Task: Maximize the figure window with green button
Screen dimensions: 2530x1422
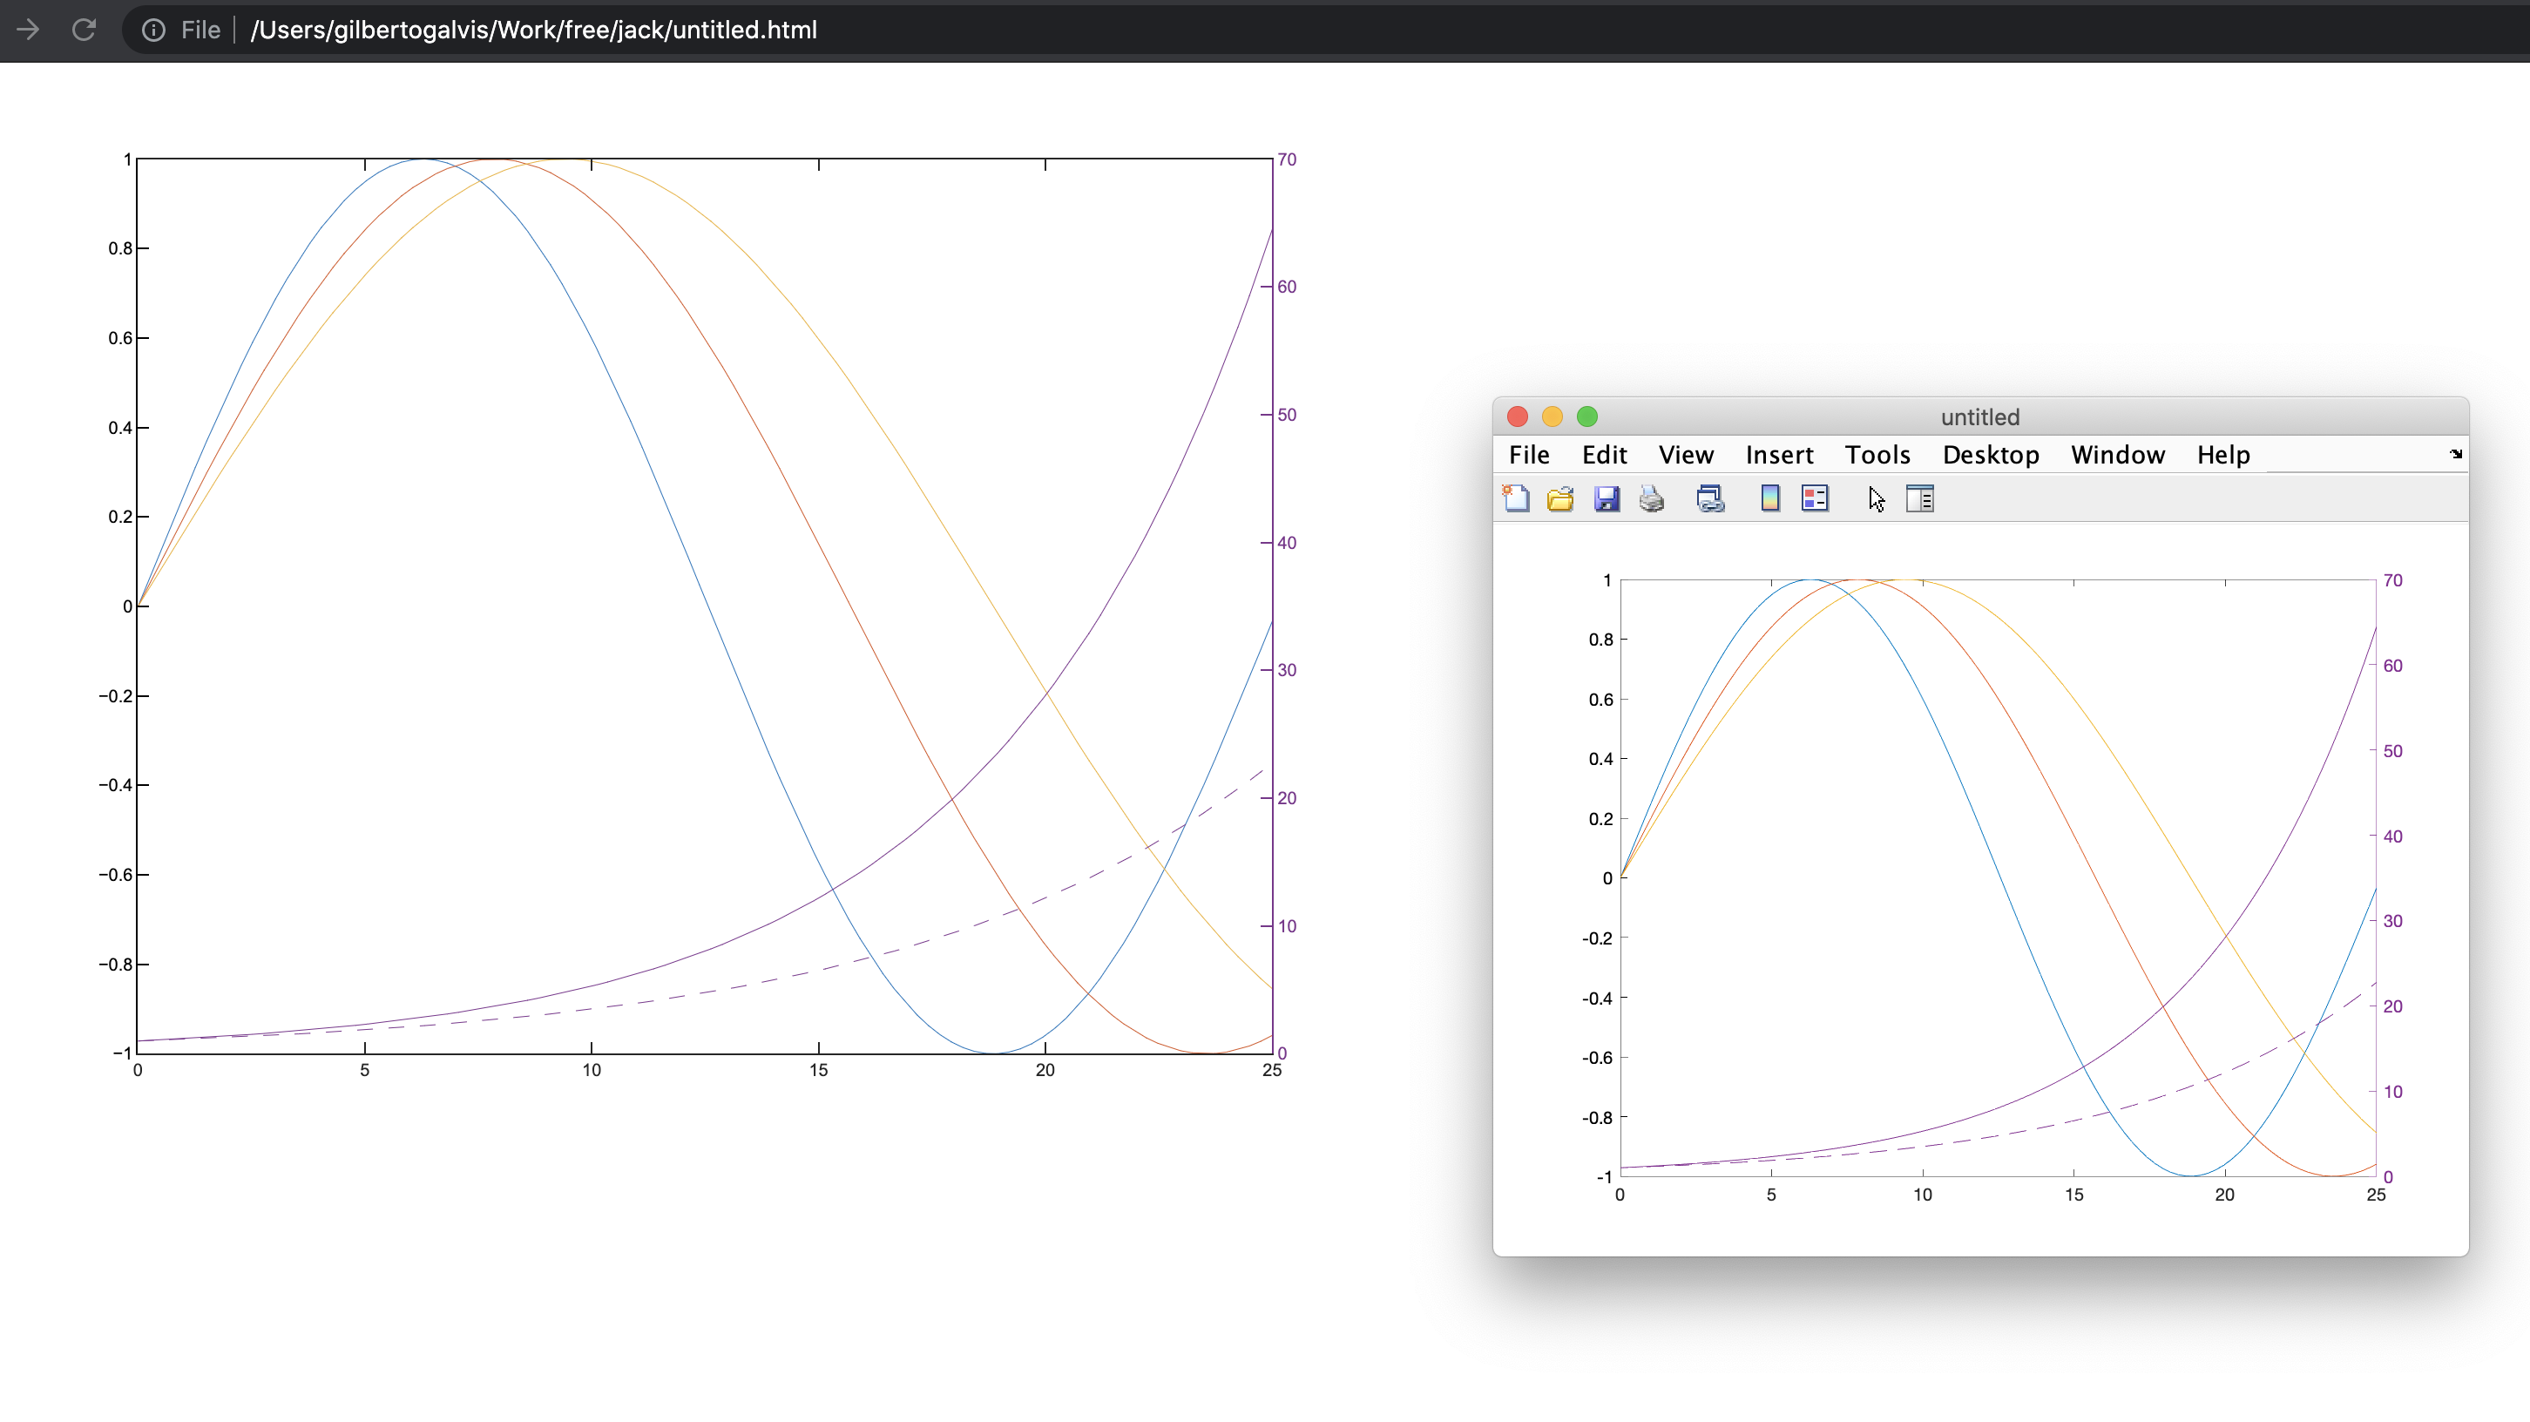Action: click(1587, 416)
